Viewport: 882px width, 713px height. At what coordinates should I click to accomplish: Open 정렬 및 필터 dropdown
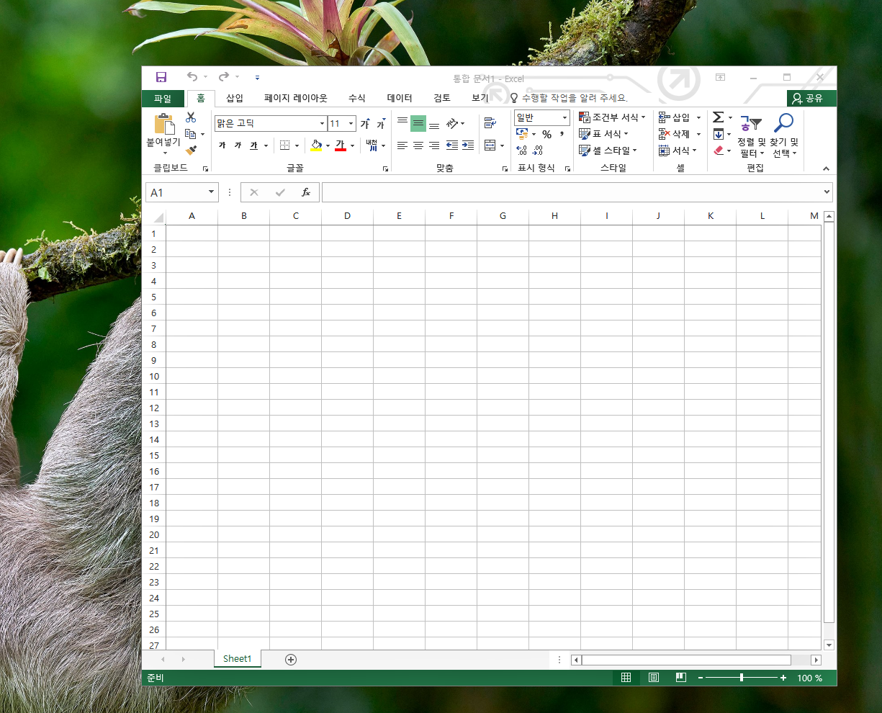[751, 135]
